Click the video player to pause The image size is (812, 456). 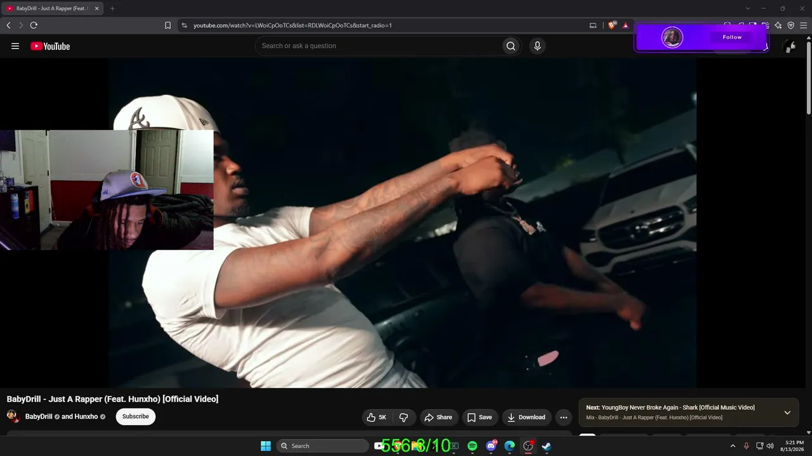[402, 223]
